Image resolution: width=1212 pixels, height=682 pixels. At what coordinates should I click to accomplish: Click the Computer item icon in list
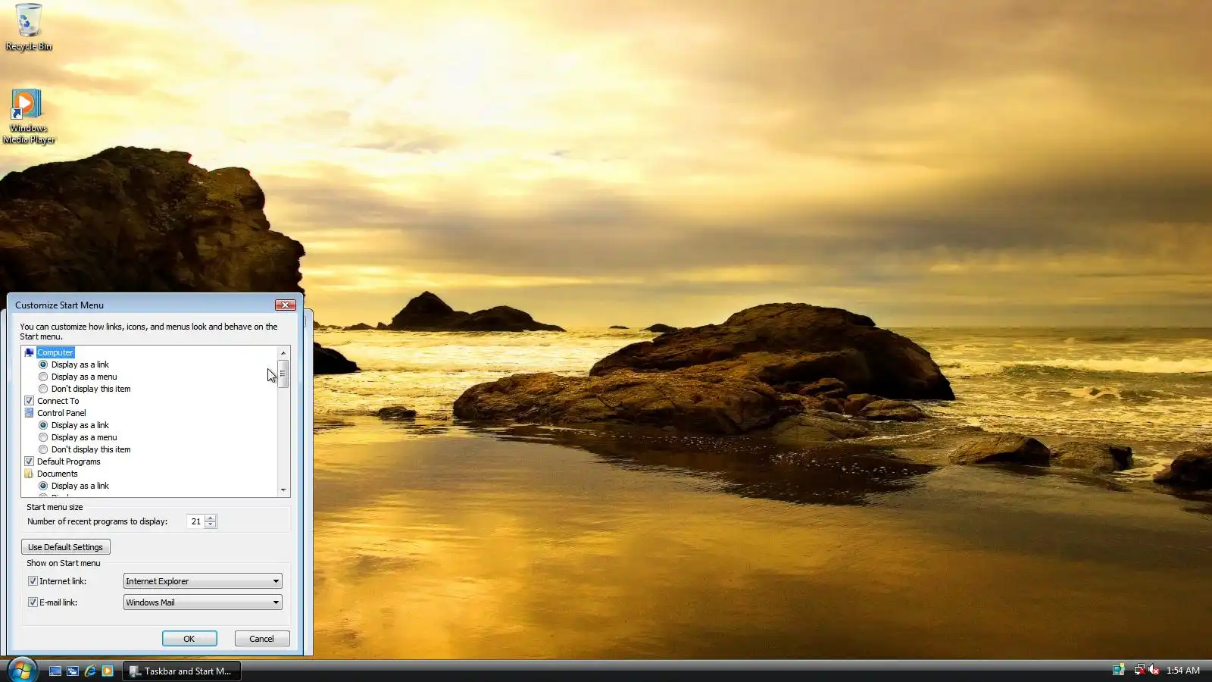click(30, 352)
